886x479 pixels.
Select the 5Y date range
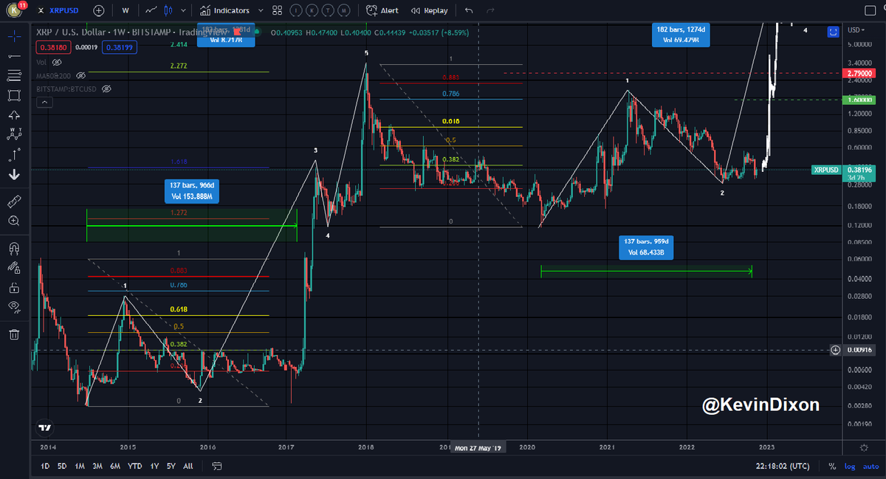coord(171,466)
